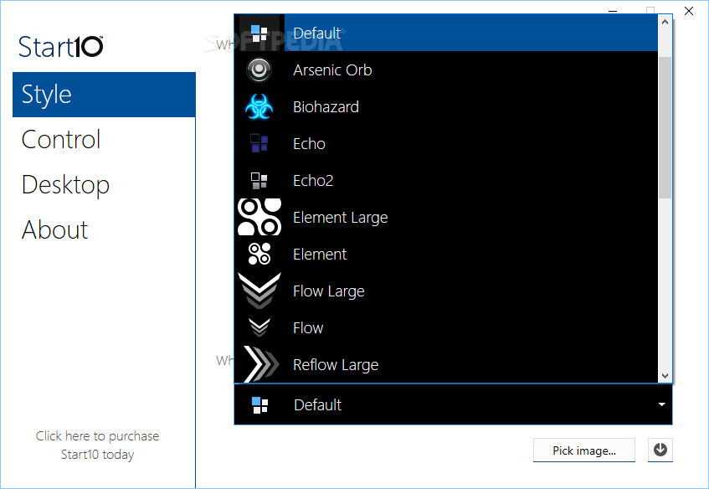Image resolution: width=709 pixels, height=489 pixels.
Task: Close the Start10 window
Action: tap(689, 11)
